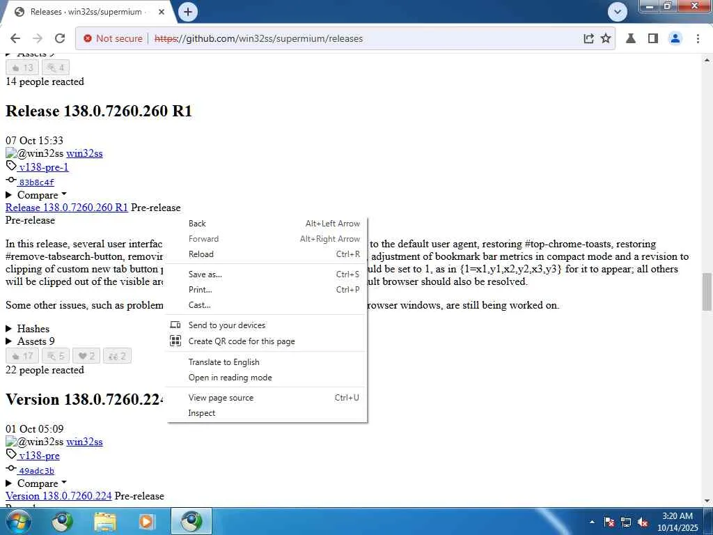The width and height of the screenshot is (713, 535).
Task: Click the network tray icon
Action: (626, 522)
